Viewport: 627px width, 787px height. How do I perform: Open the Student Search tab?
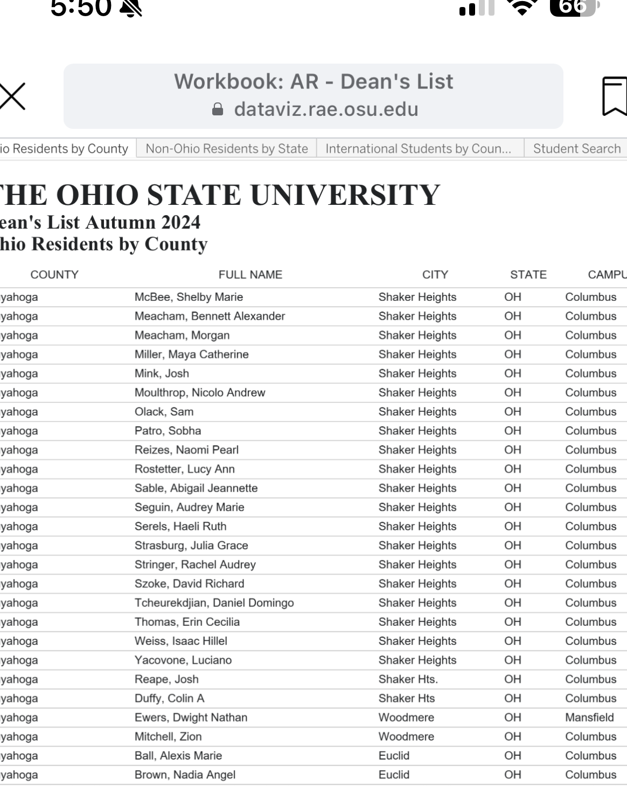tap(576, 149)
